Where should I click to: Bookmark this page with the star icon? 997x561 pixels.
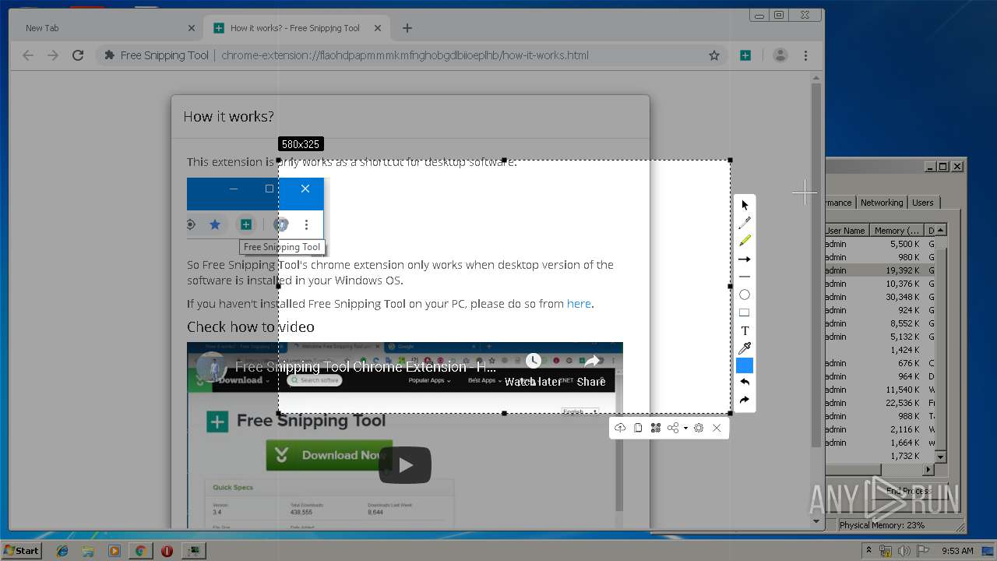click(x=714, y=55)
